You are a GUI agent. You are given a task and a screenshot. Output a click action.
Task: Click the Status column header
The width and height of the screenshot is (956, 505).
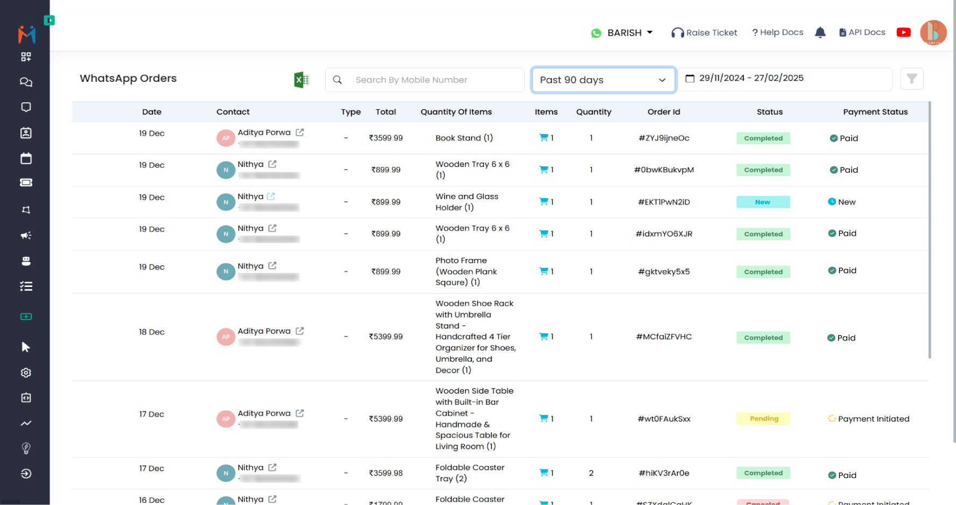769,112
